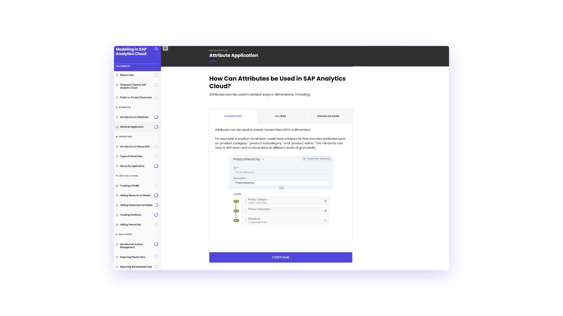
Task: Switch to the FILTERS tab
Action: pyautogui.click(x=281, y=116)
